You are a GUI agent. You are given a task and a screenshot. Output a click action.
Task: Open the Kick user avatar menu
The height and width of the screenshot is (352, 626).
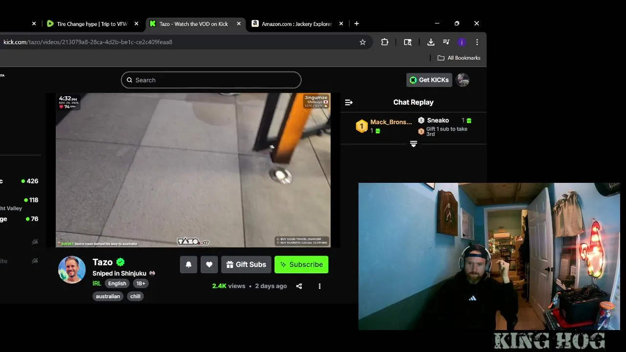tap(463, 80)
